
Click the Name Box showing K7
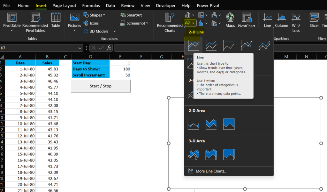pyautogui.click(x=39, y=48)
